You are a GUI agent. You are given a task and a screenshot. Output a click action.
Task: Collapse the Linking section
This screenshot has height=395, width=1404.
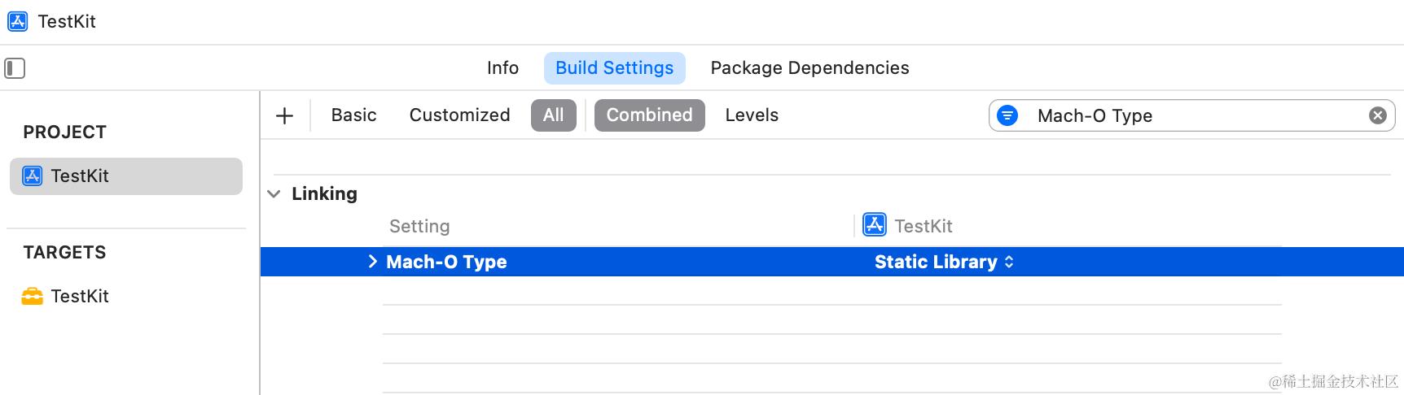pos(274,194)
